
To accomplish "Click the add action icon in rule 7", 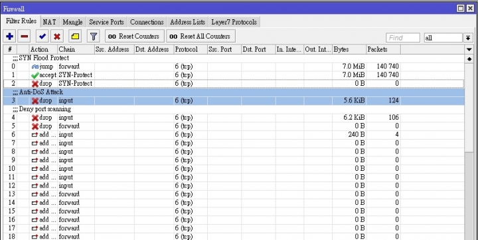I will point(35,143).
